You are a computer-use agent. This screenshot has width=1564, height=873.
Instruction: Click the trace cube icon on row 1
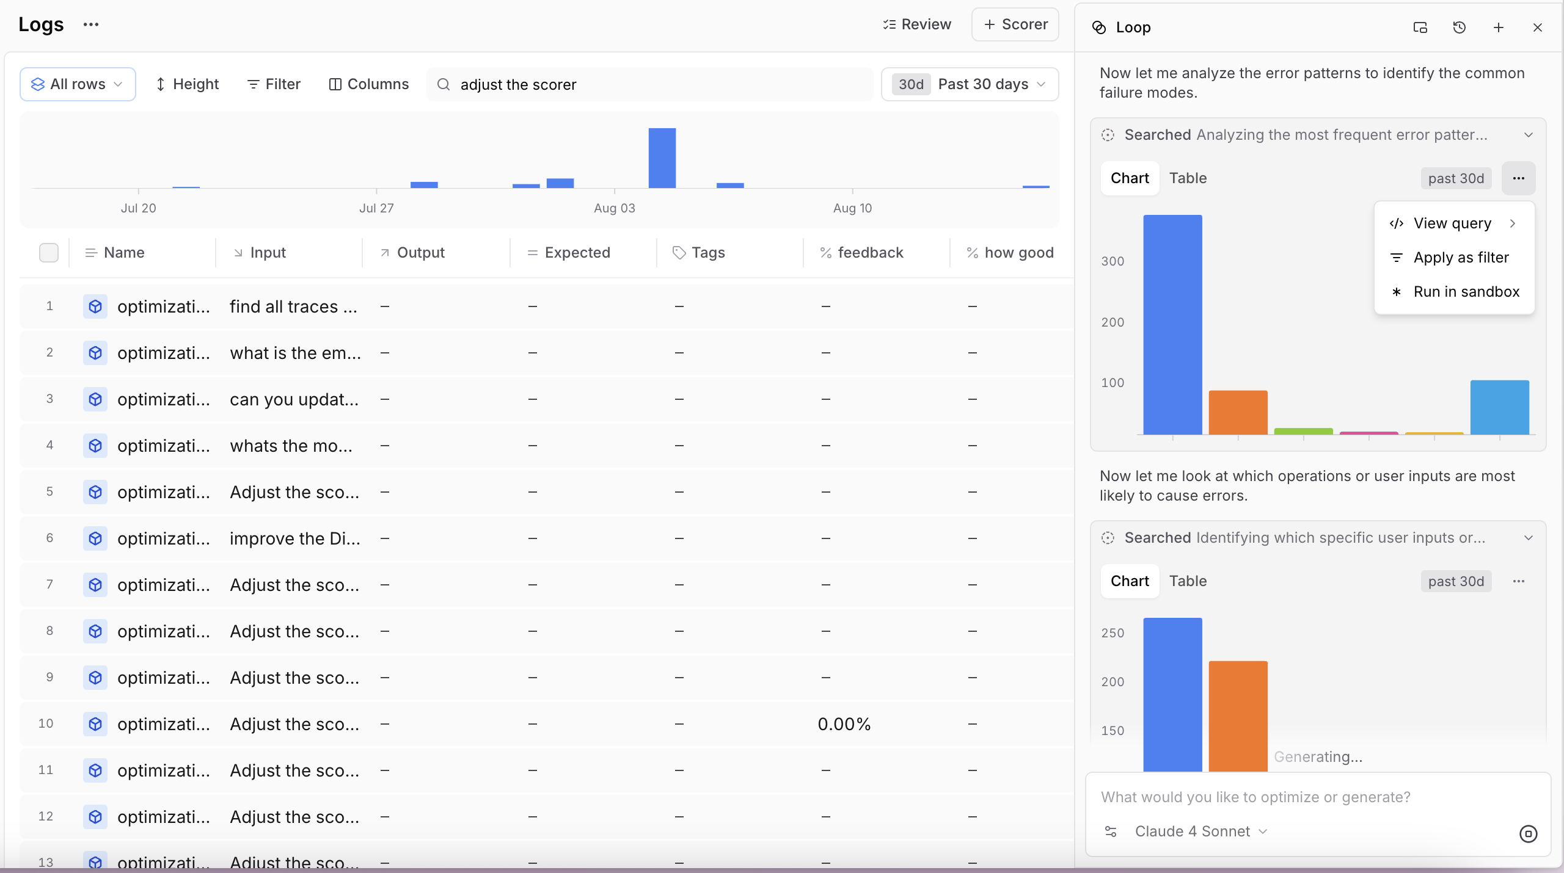pos(95,306)
